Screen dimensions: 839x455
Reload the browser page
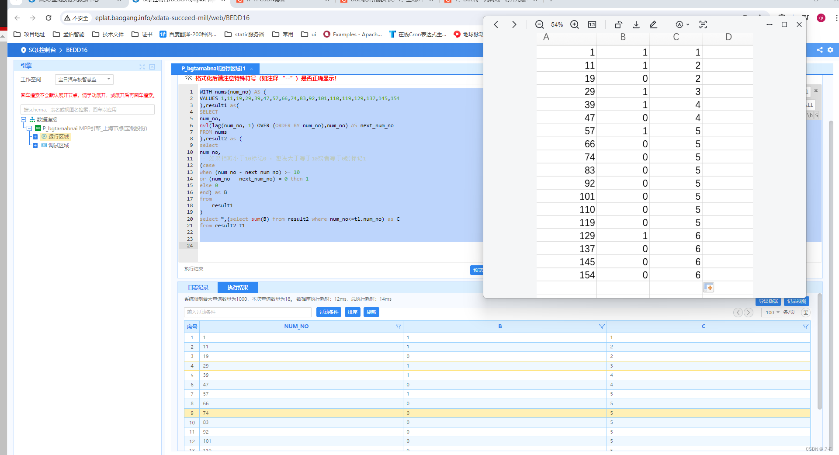coord(49,18)
